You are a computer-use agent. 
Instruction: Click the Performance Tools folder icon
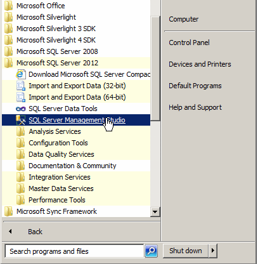(21, 200)
